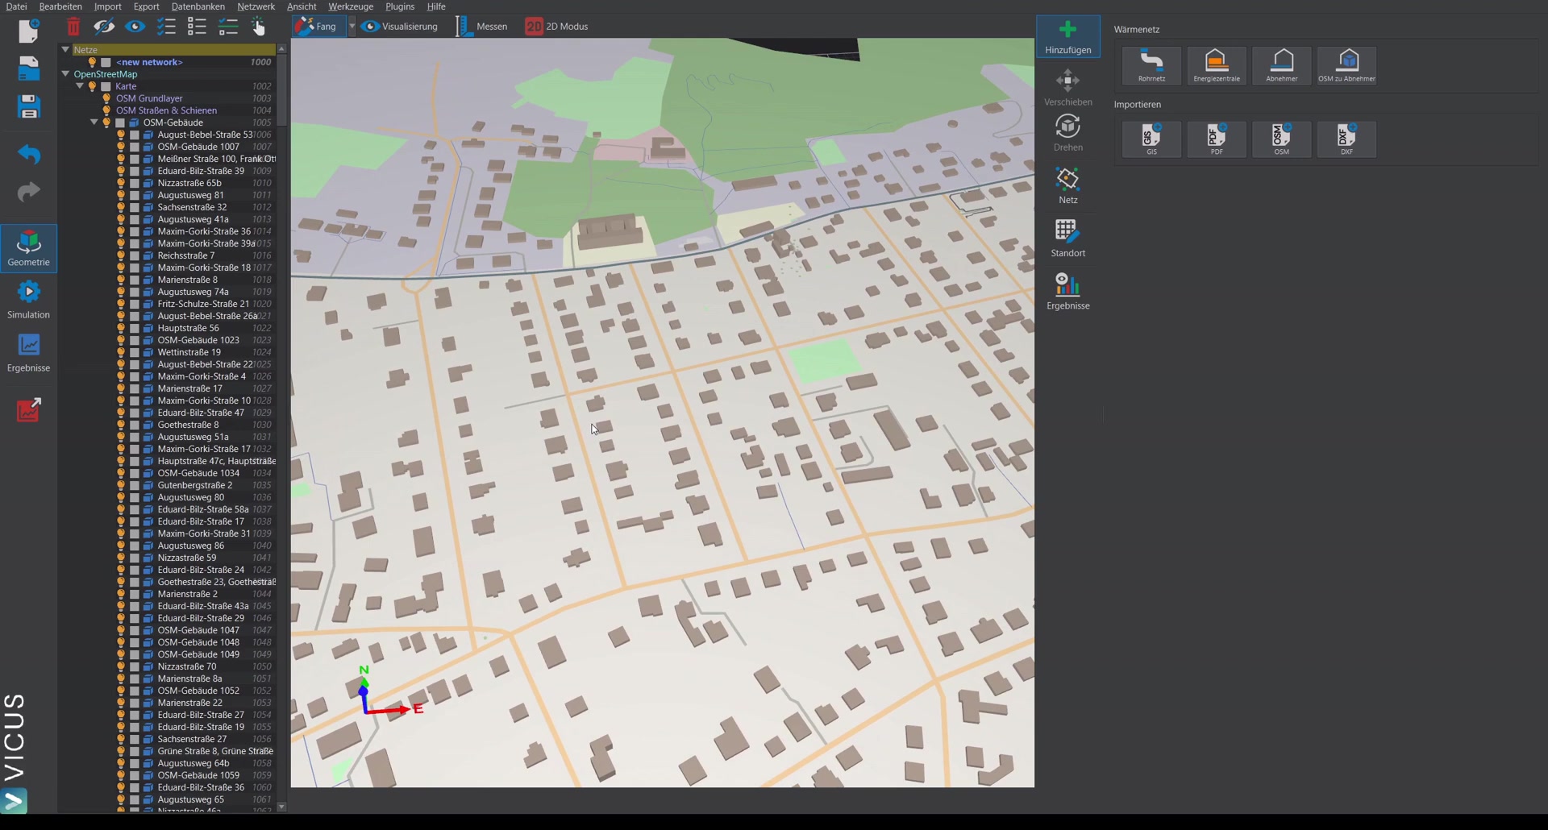1548x830 pixels.
Task: Click the Hinzufügen add button
Action: 1068,36
